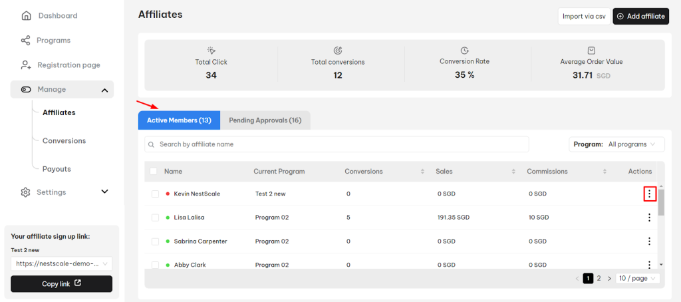This screenshot has height=302, width=681.
Task: Click the Programs share icon
Action: click(26, 41)
